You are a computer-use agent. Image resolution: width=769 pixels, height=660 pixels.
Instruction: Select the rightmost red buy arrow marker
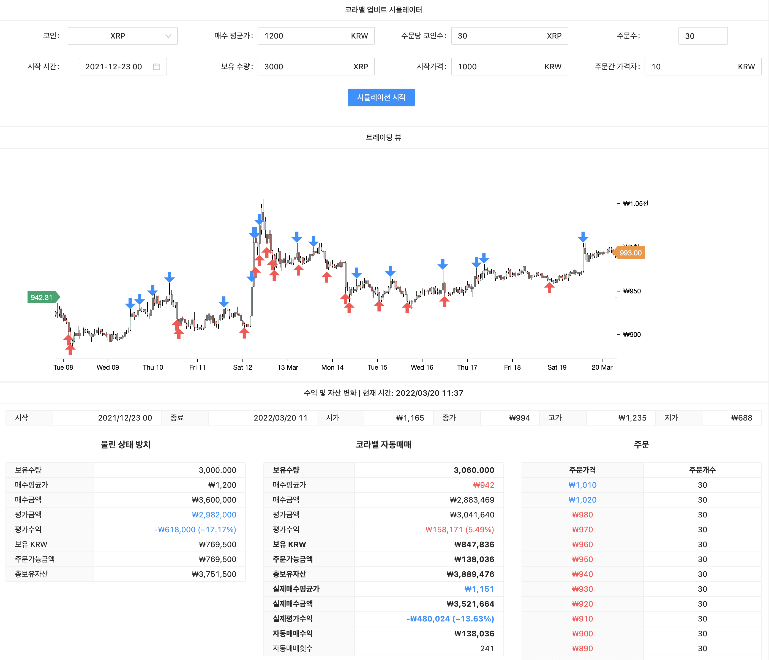click(x=549, y=287)
